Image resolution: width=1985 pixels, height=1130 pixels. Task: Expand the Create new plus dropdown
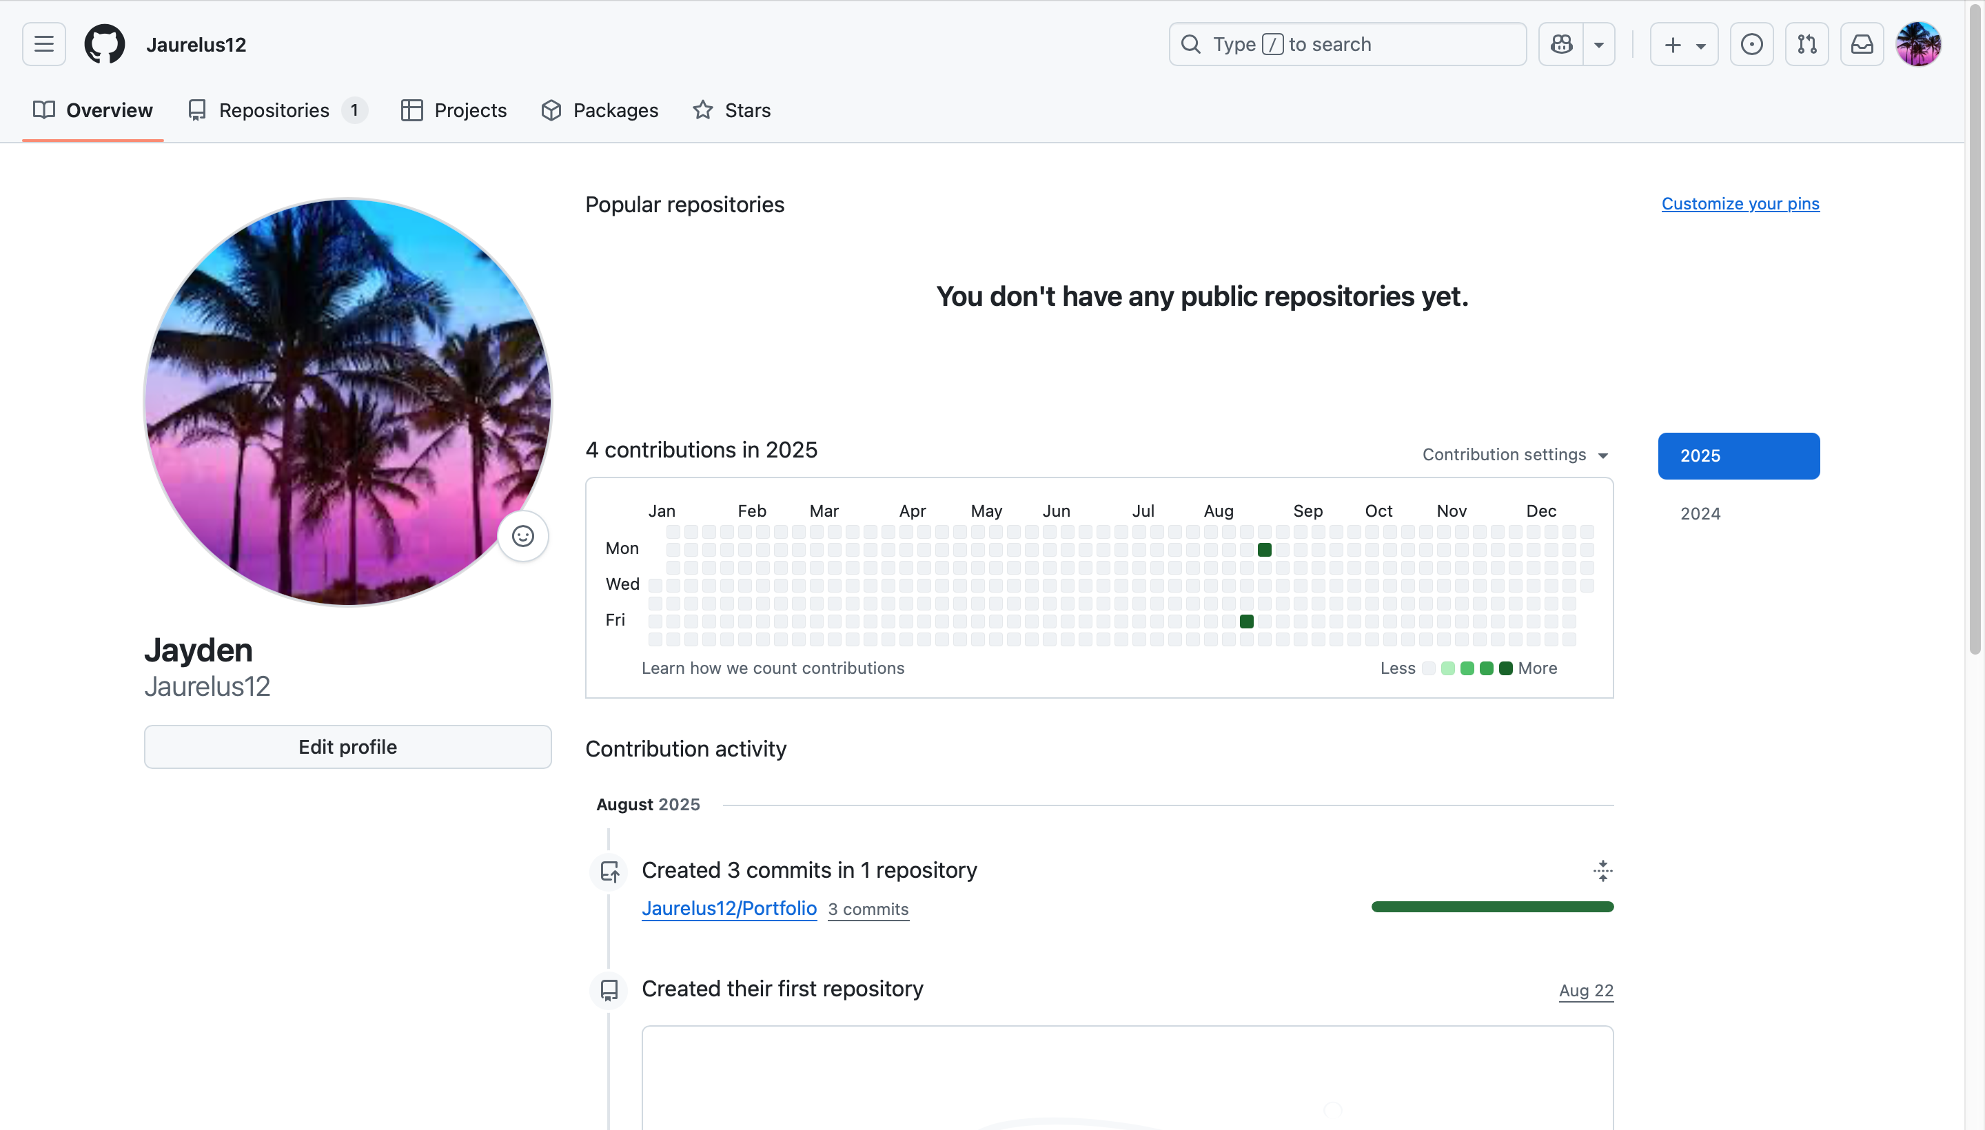[1683, 44]
